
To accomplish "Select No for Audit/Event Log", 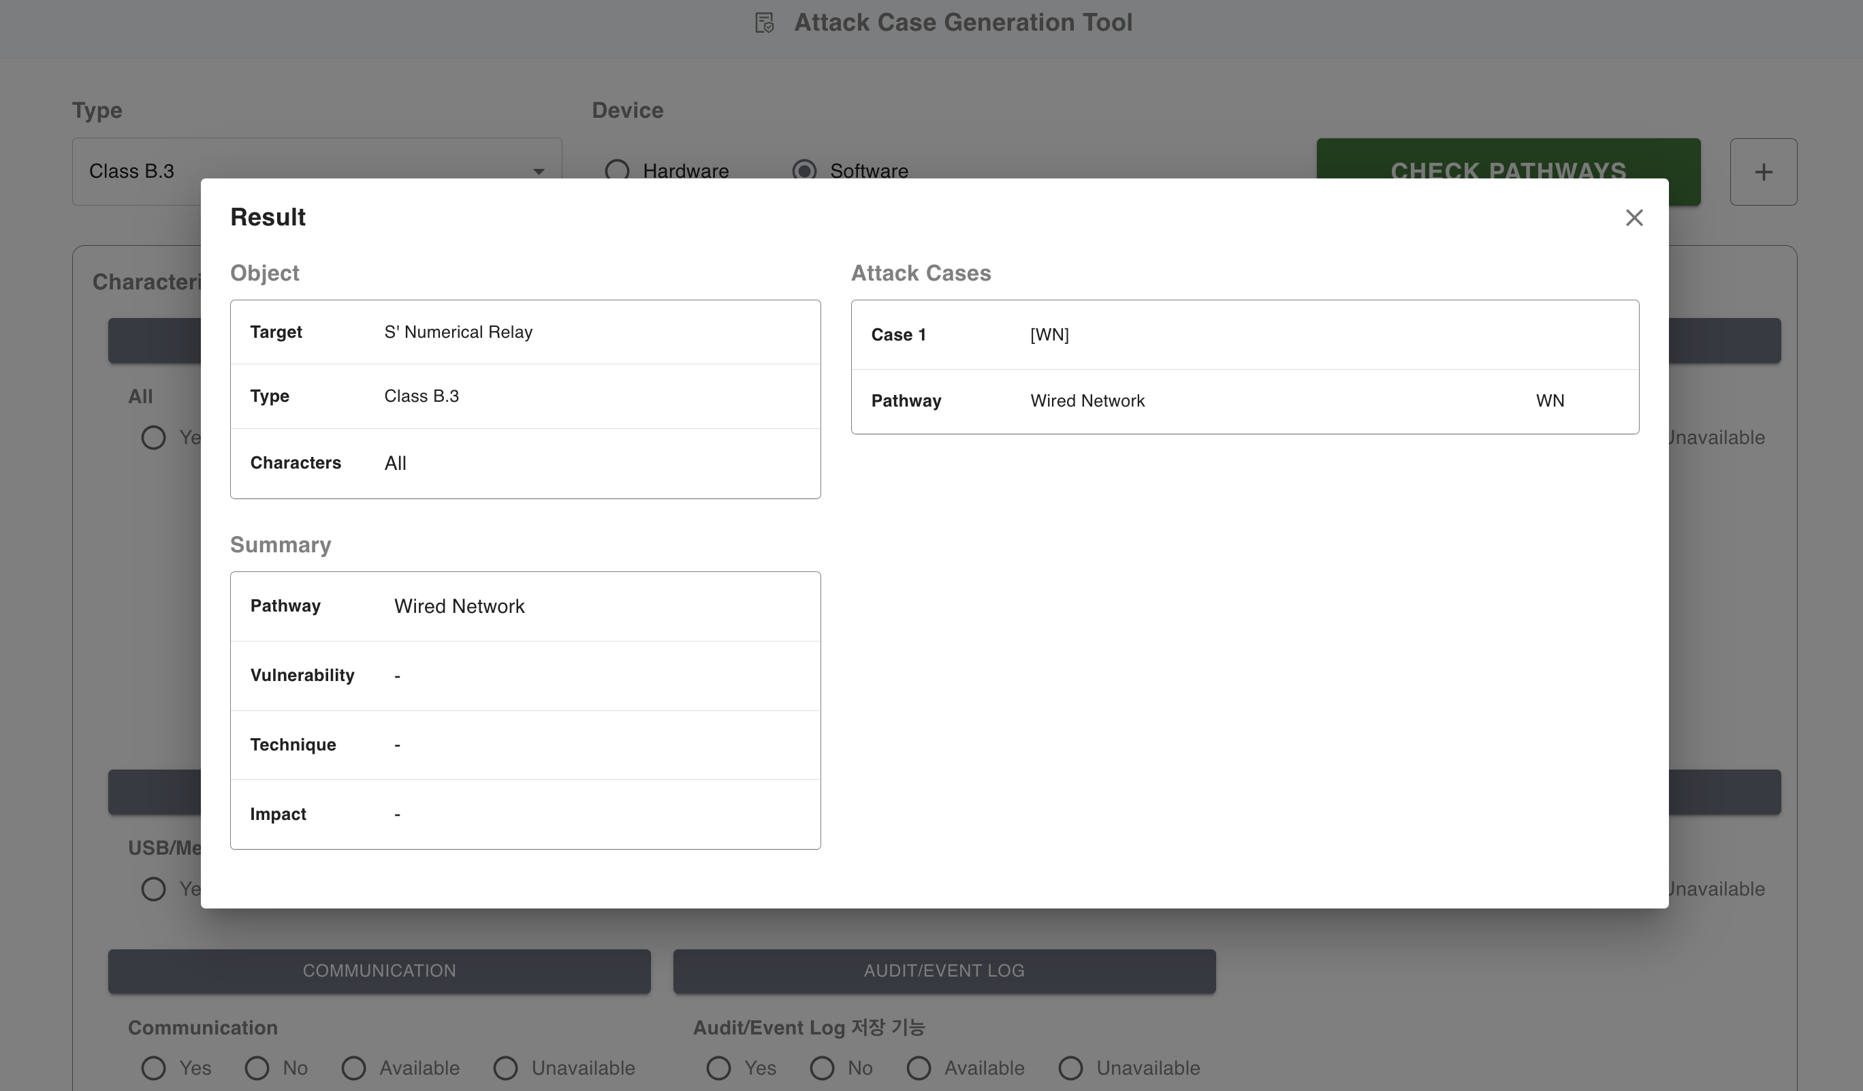I will (x=822, y=1068).
